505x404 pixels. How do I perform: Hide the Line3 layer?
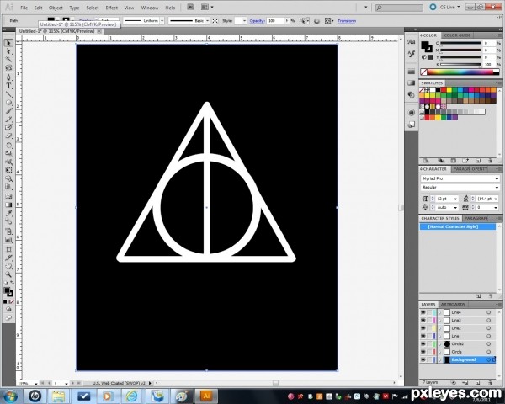click(x=423, y=320)
